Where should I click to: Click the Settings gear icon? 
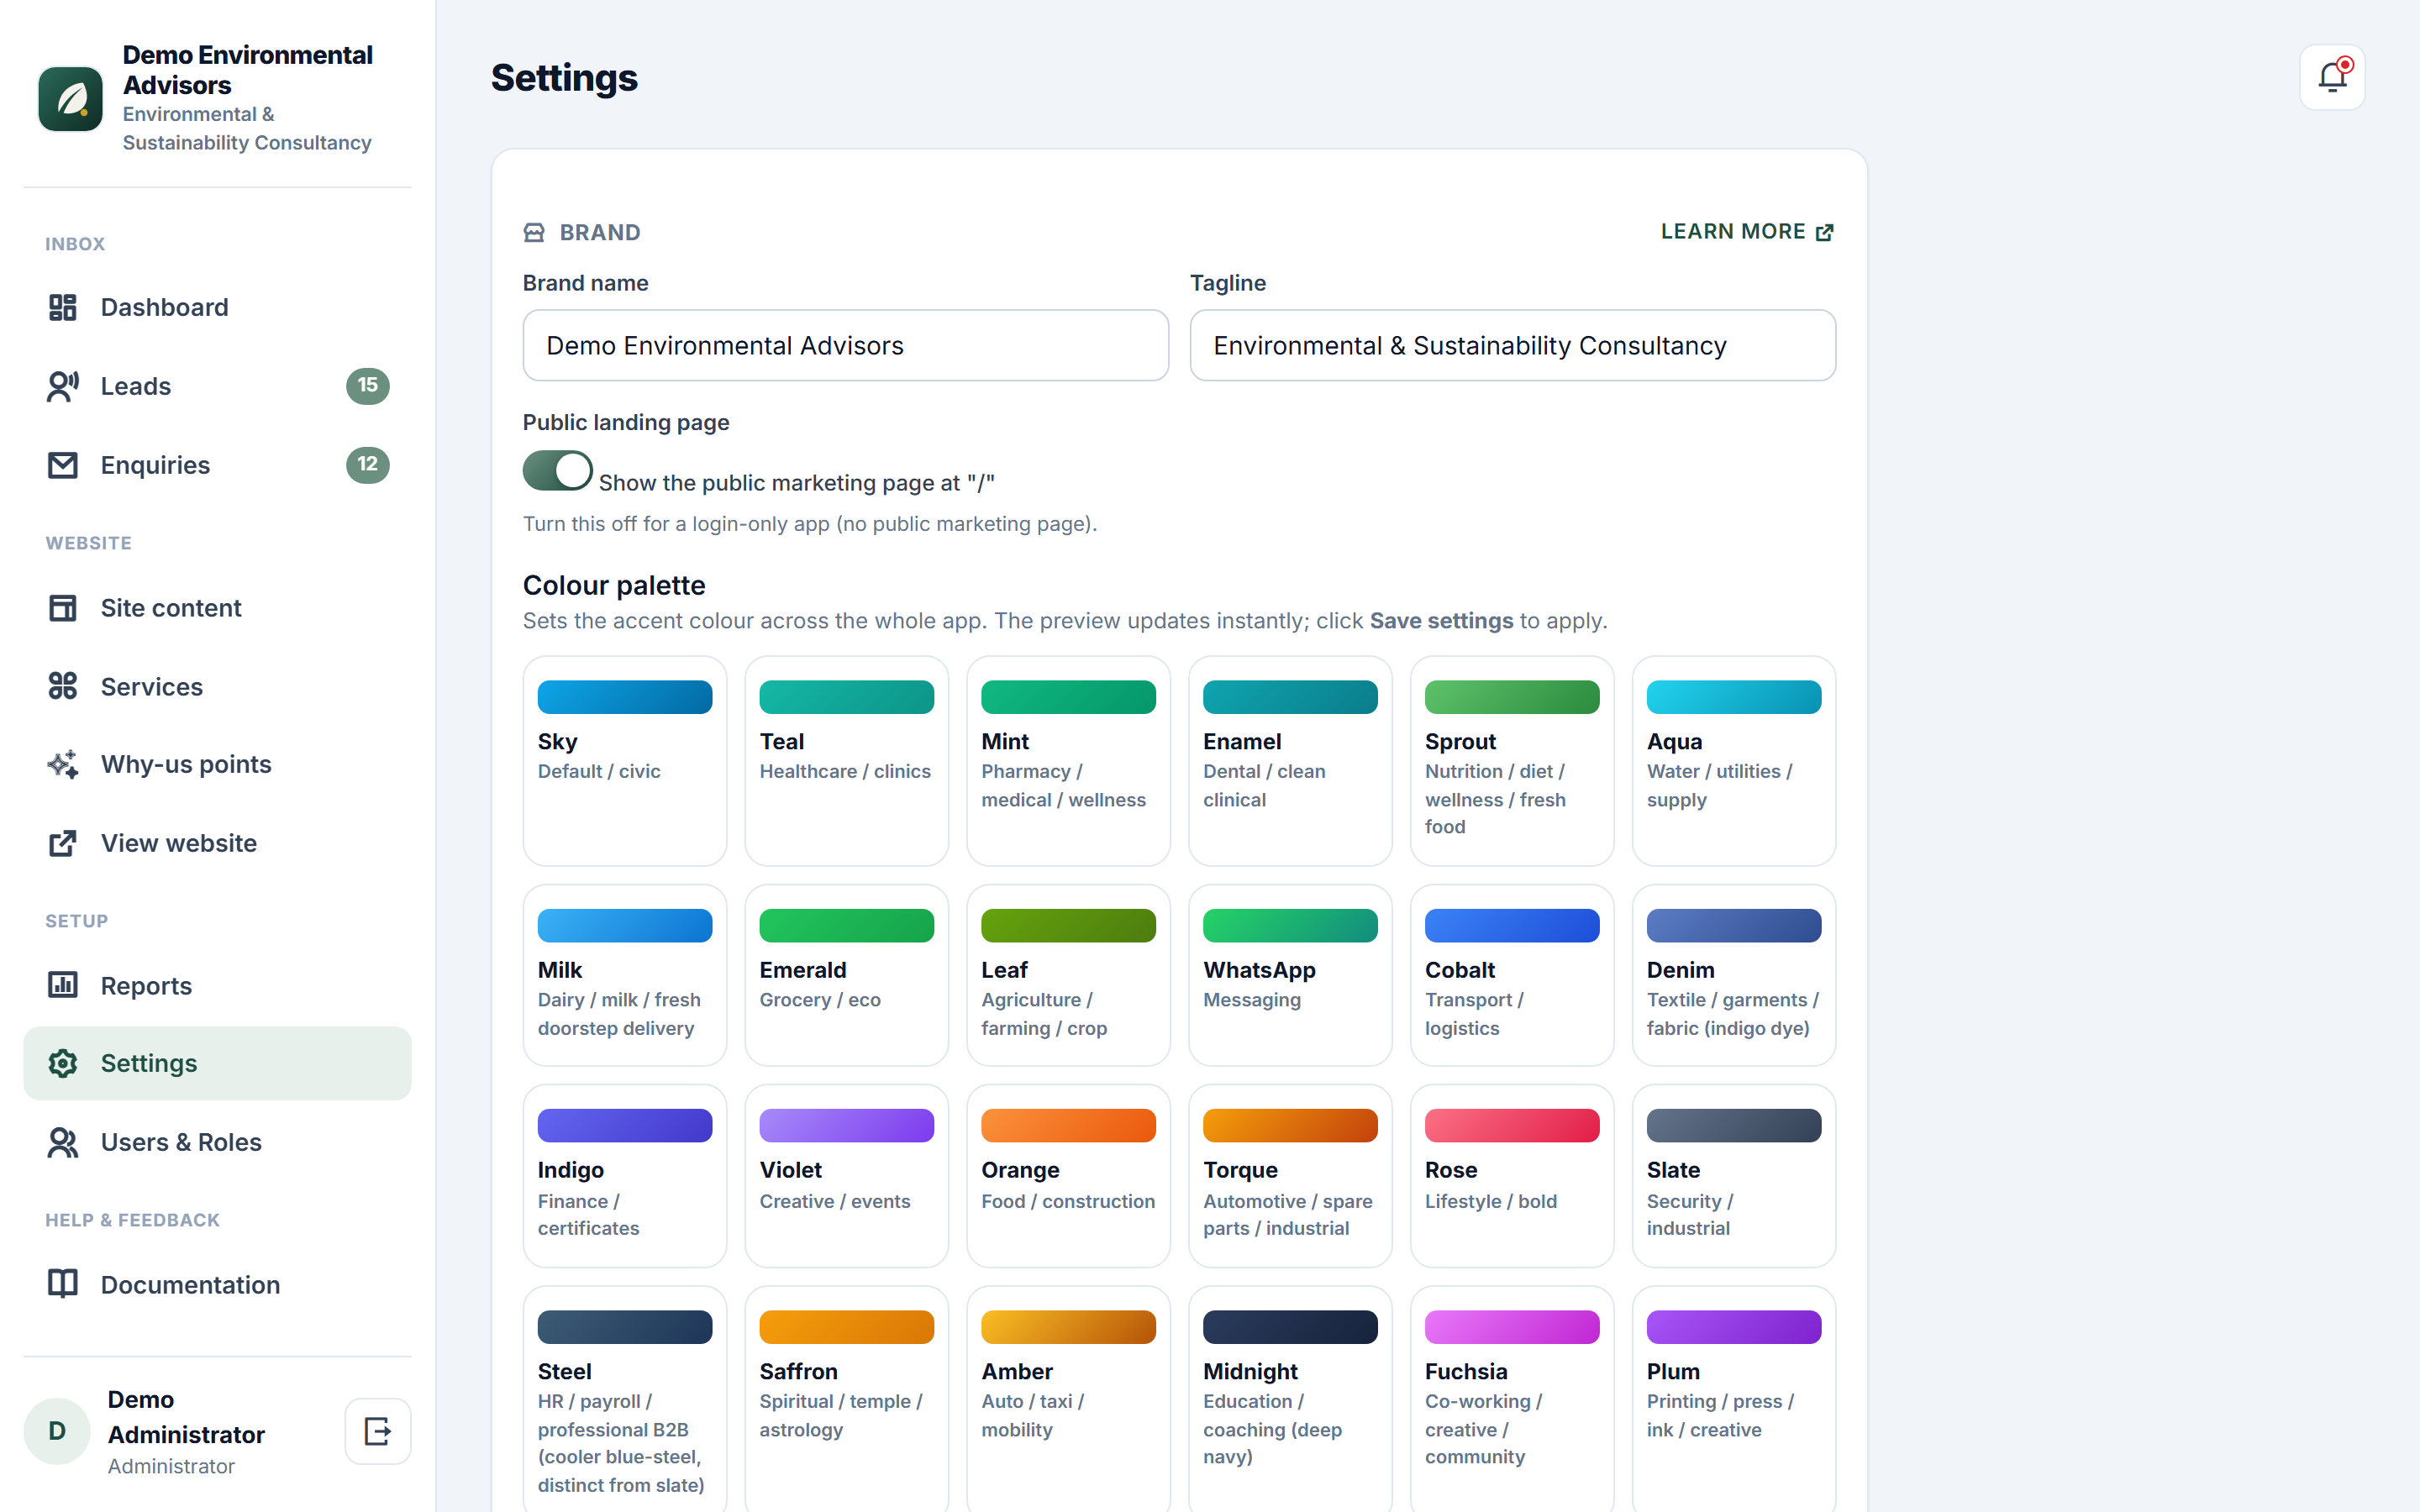click(x=63, y=1063)
